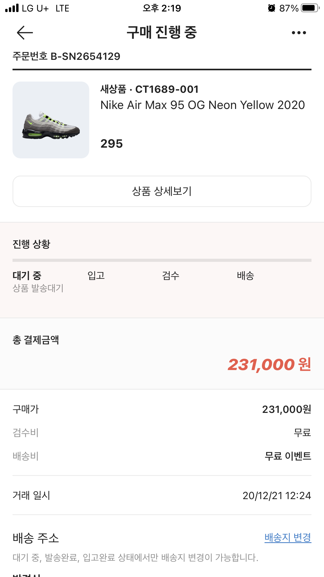
Task: Tap the order progress bar
Action: pyautogui.click(x=162, y=260)
